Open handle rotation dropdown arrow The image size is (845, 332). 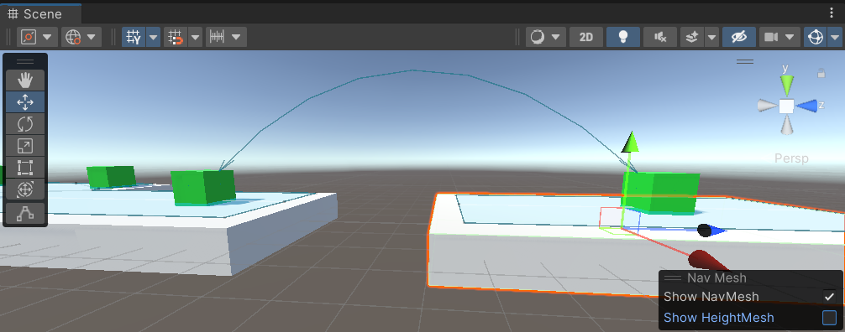tap(92, 37)
